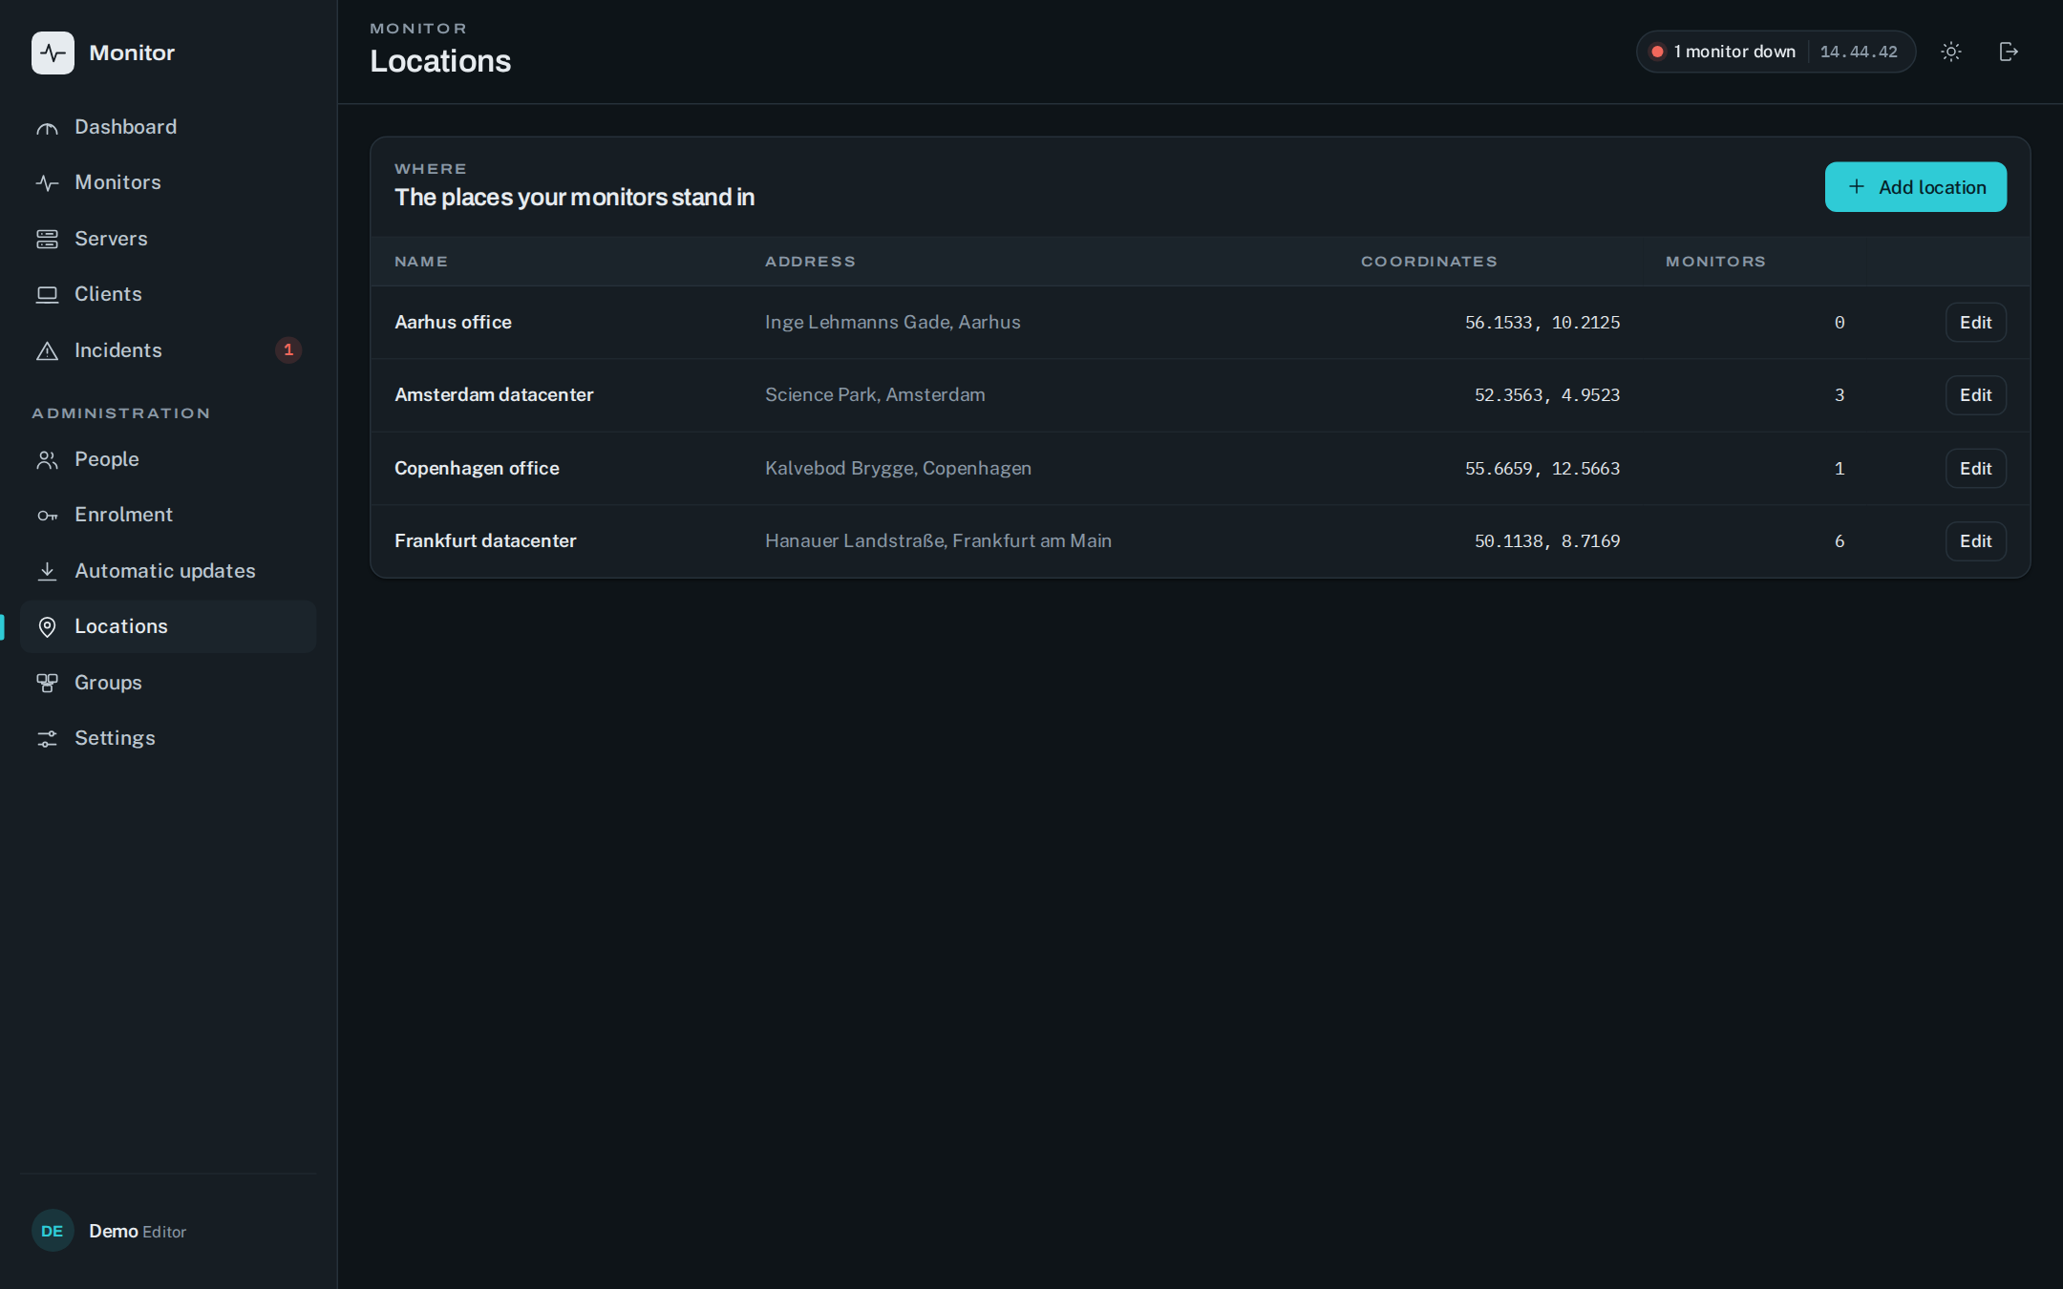Screen dimensions: 2063x1289
Task: Click the plus icon in Add location
Action: coord(1857,187)
